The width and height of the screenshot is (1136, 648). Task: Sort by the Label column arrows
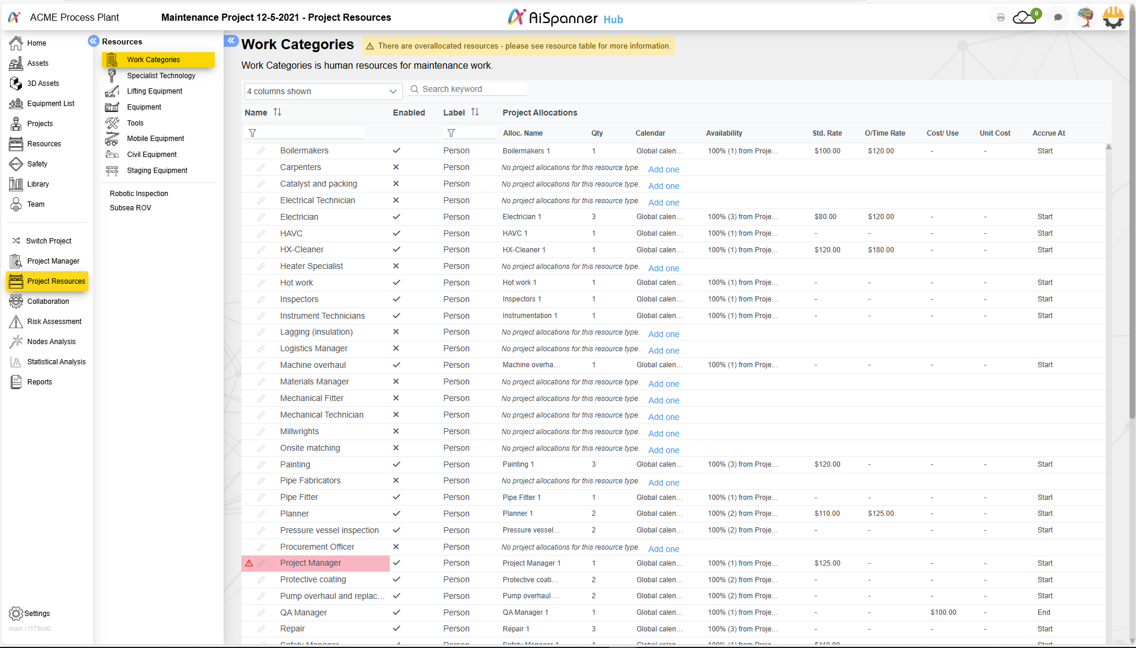(475, 112)
